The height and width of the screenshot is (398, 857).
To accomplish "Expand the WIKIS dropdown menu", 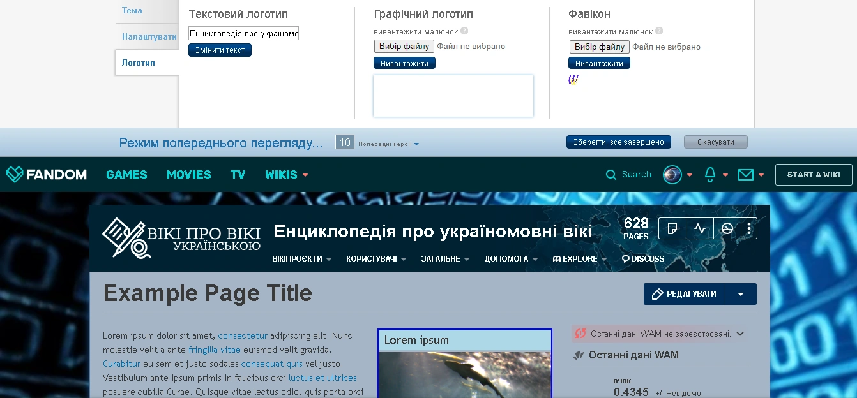I will coord(287,175).
